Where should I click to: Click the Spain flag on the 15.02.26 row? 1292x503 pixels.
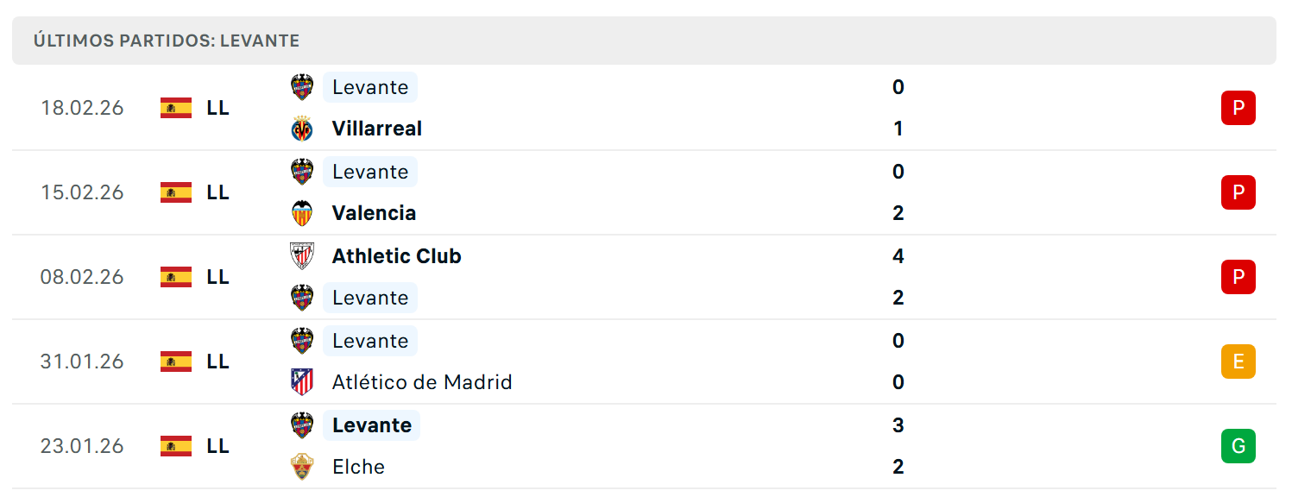click(x=176, y=192)
